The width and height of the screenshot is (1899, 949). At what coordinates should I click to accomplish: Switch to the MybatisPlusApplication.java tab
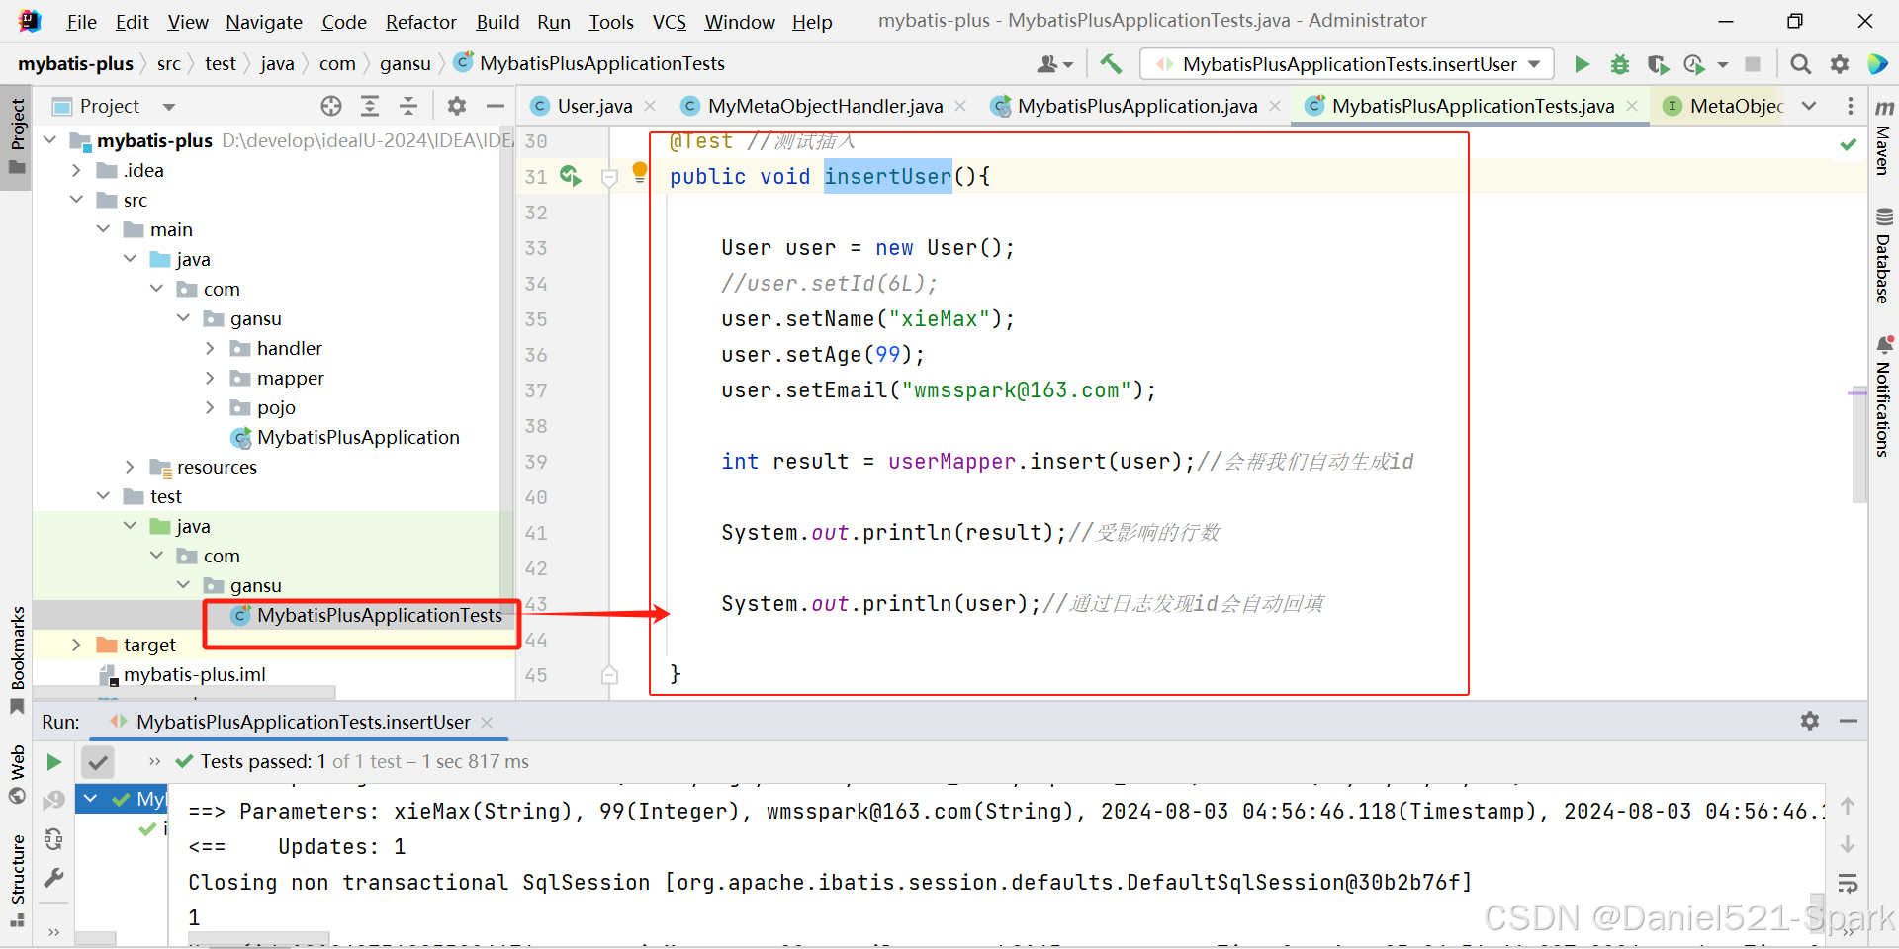click(1135, 106)
